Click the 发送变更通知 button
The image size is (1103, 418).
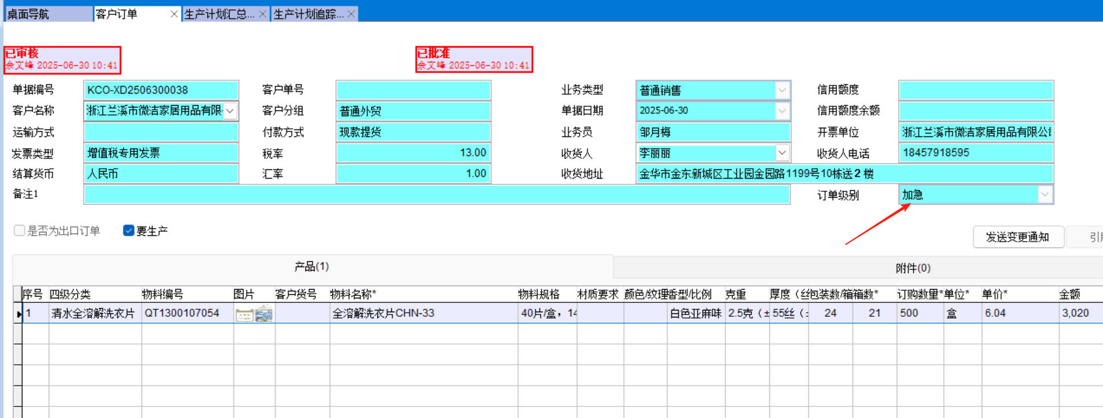[x=1017, y=237]
